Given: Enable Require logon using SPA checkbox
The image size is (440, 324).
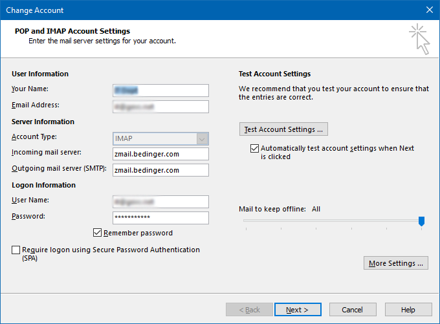Looking at the screenshot, I should (16, 250).
